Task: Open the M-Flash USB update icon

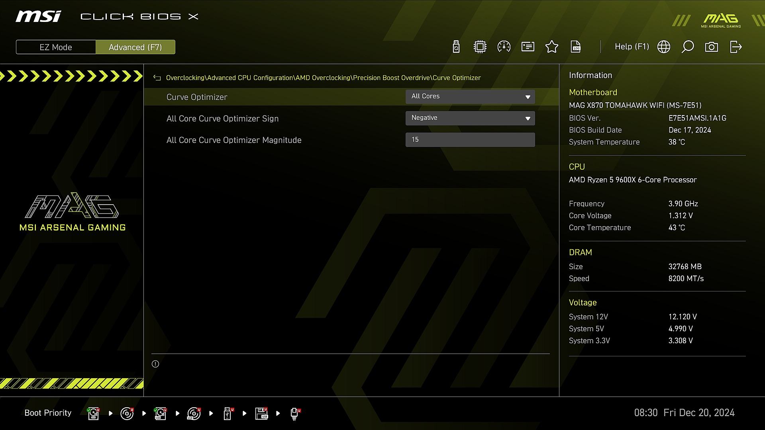Action: [x=456, y=47]
